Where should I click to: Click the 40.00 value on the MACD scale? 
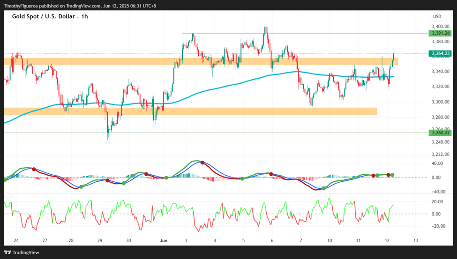point(437,163)
